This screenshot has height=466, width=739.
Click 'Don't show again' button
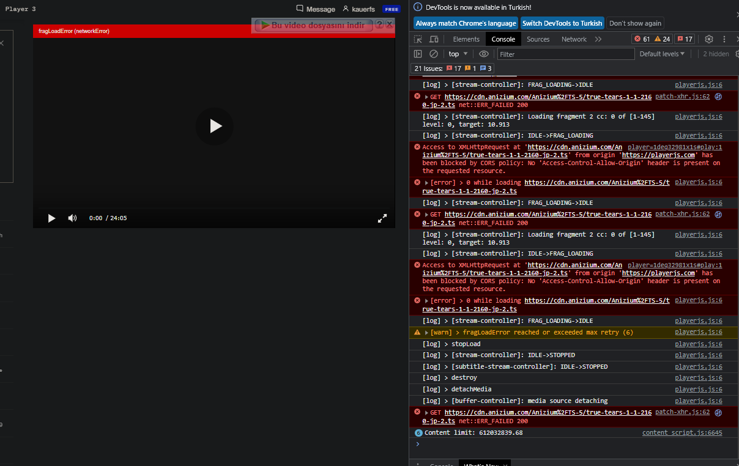635,23
